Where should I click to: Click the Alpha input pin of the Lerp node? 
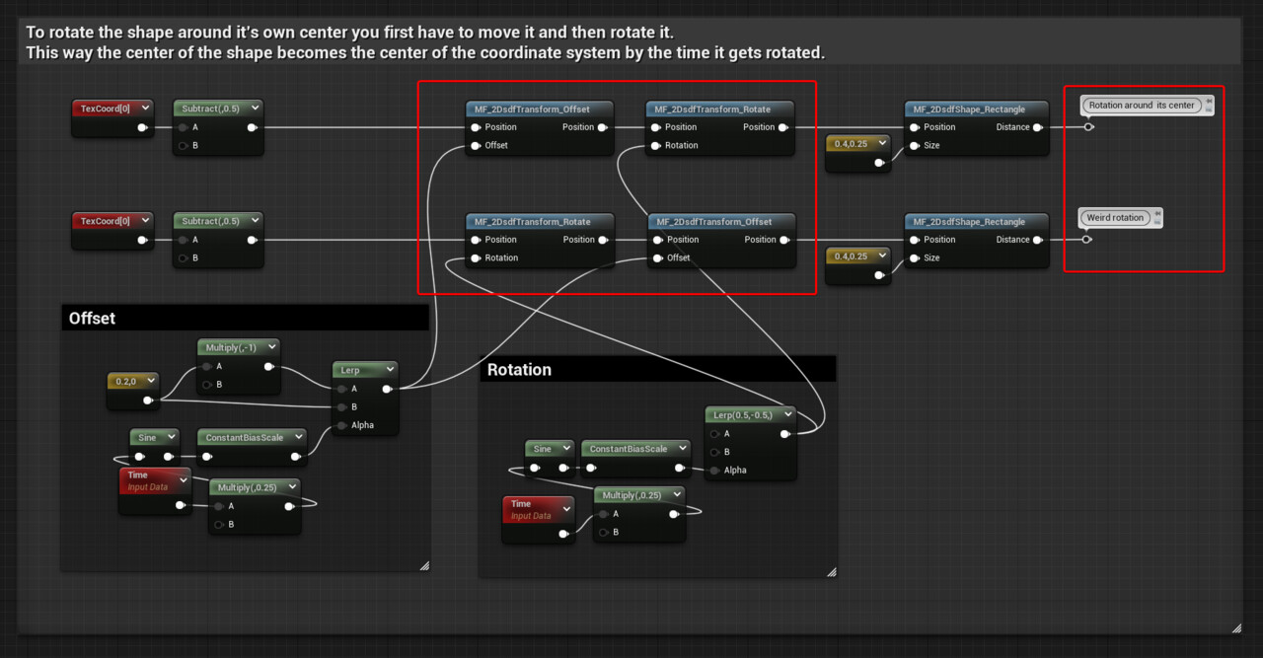[342, 425]
